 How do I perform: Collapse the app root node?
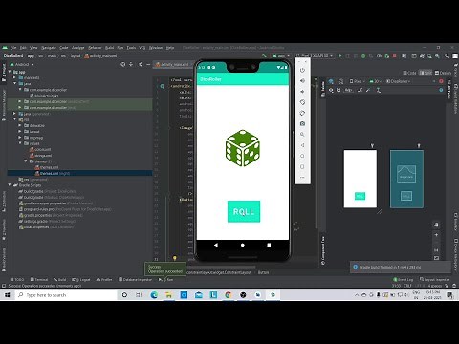(x=10, y=72)
